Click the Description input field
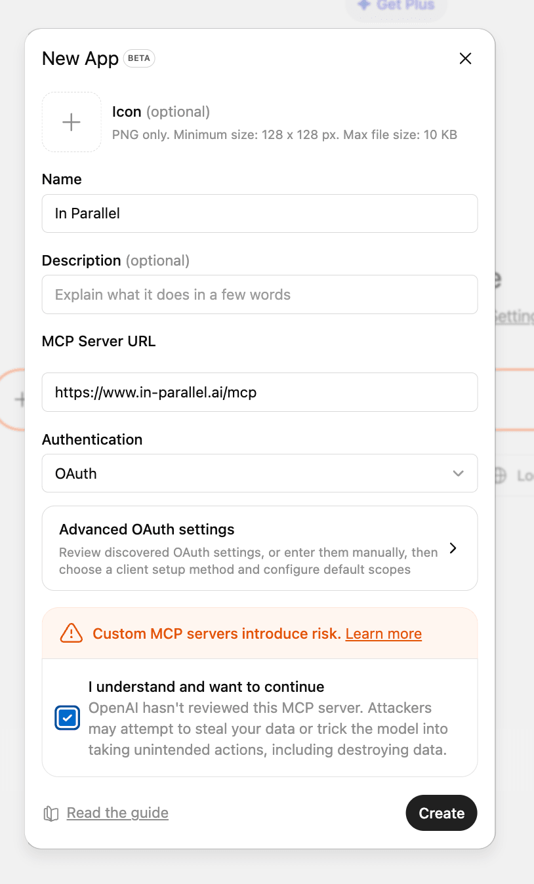 tap(260, 294)
